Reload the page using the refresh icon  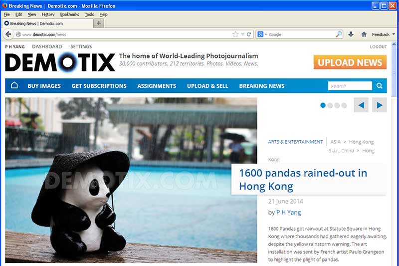click(249, 34)
